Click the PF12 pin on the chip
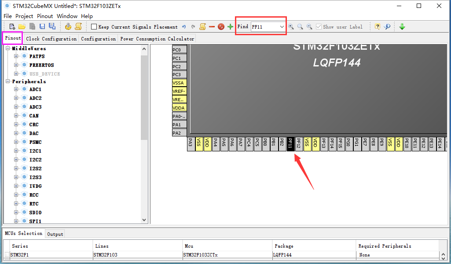 point(299,144)
